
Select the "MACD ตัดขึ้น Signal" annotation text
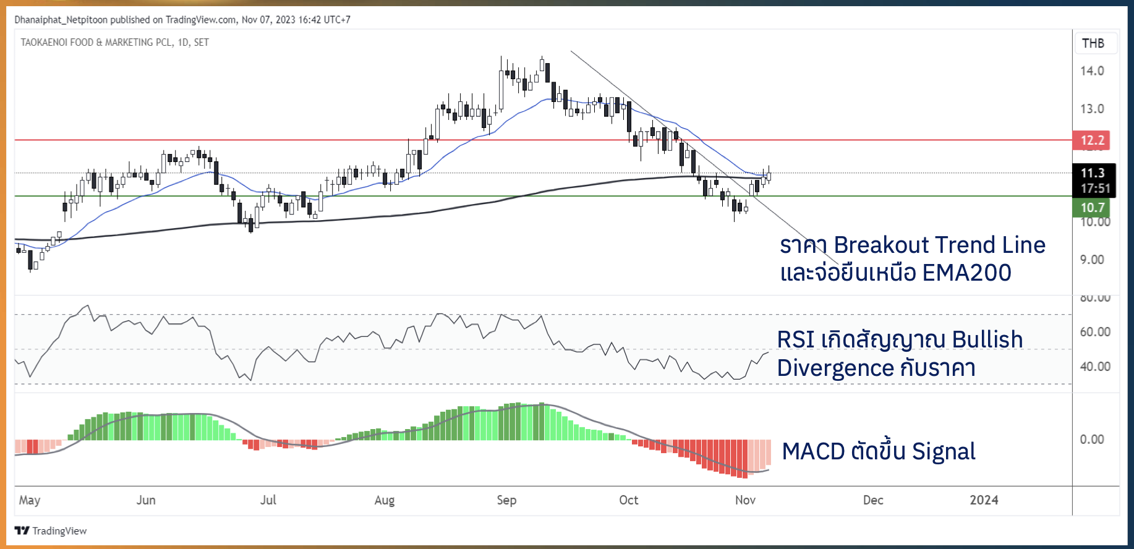click(x=879, y=451)
